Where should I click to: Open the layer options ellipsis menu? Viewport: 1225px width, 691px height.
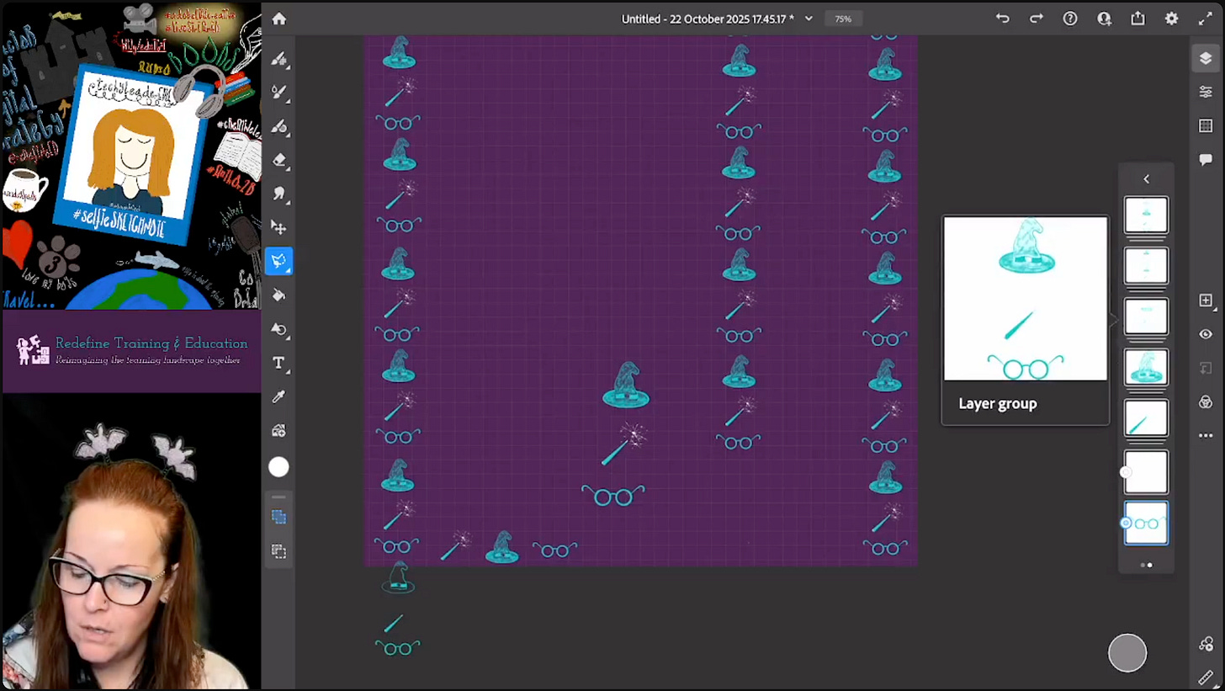1206,435
